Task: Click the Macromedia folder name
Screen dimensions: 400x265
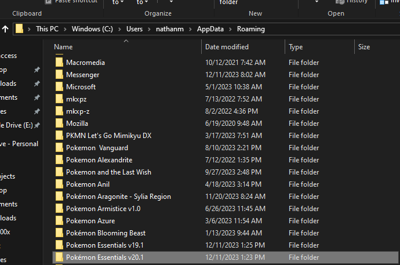Action: pos(85,63)
